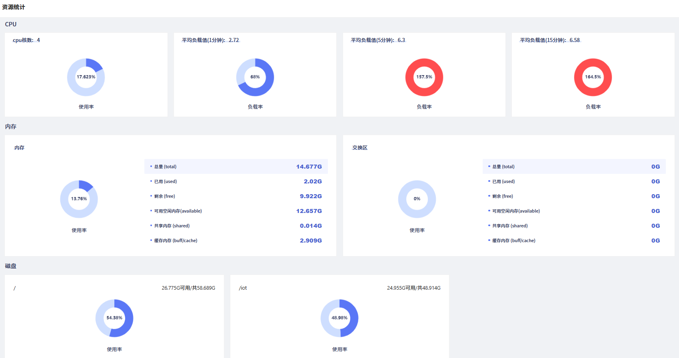Screen dimensions: 679x358
Task: Click the 26.775G可用/共58.689G disk text
Action: pos(188,288)
